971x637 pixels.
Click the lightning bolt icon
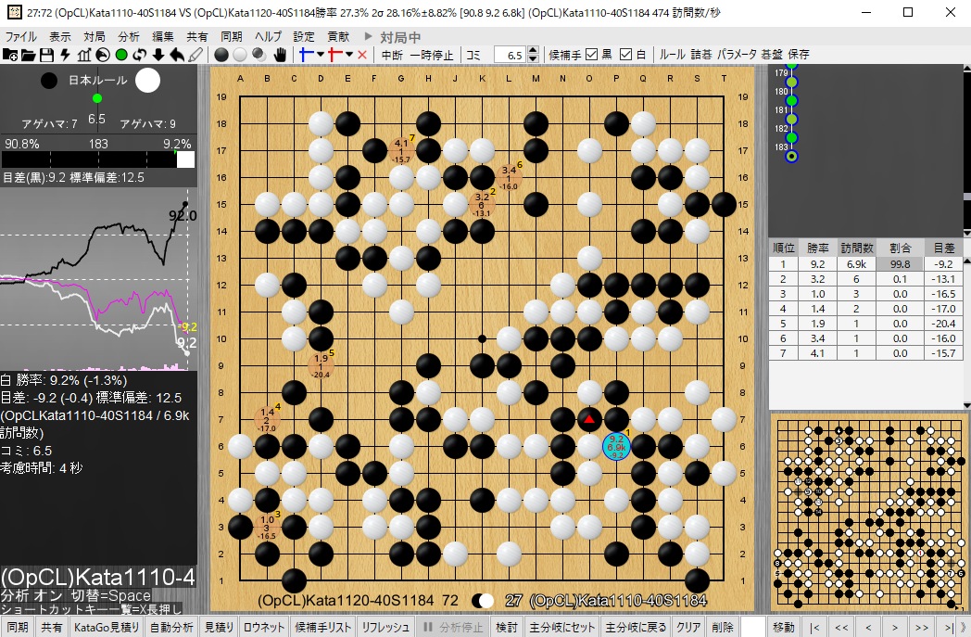(65, 55)
